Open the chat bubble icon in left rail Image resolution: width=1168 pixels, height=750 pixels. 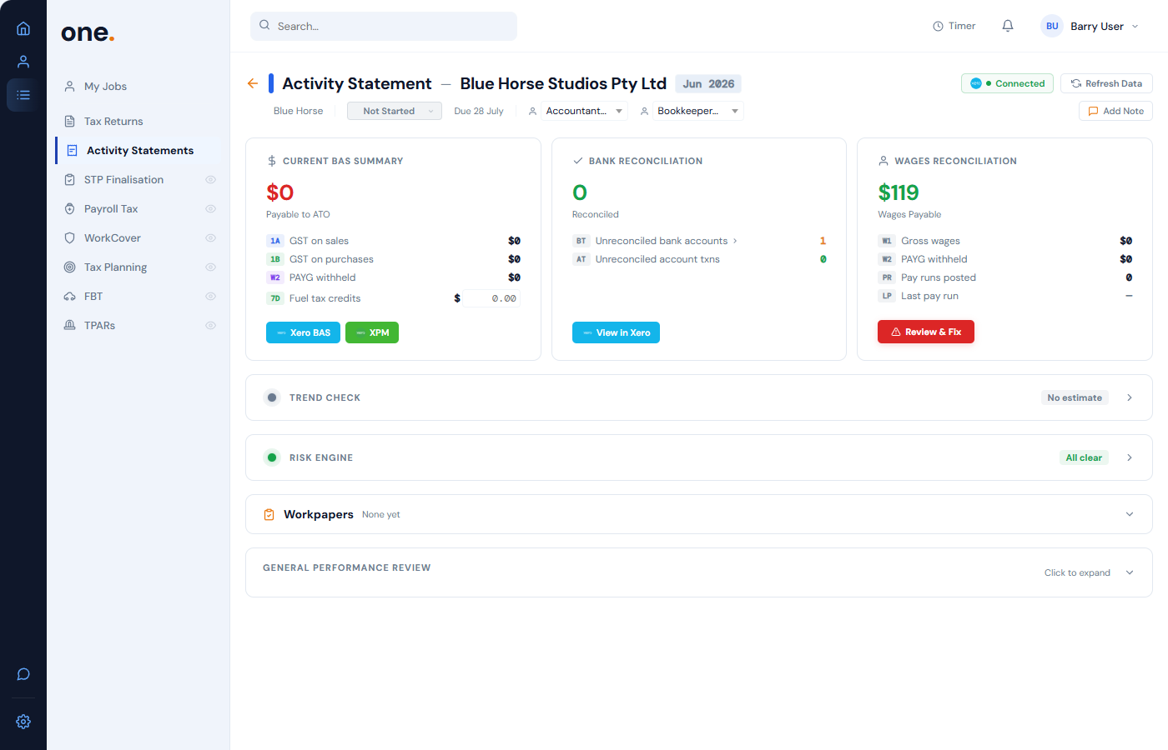[x=23, y=674]
